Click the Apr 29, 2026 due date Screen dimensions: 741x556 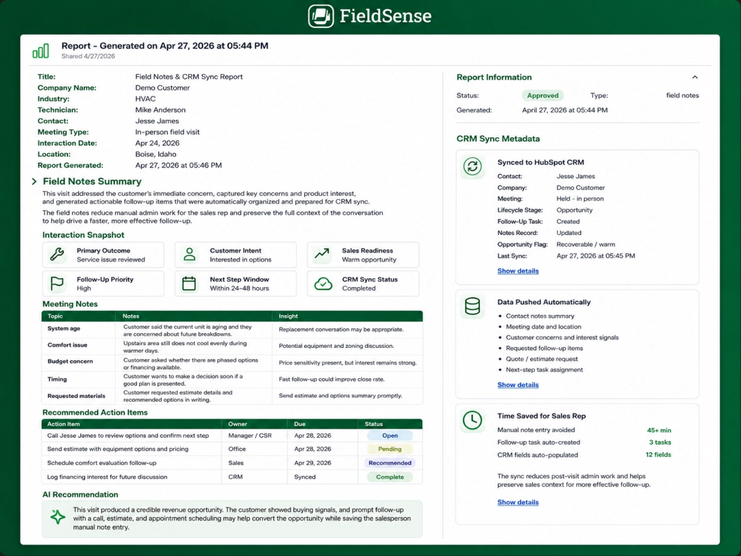pyautogui.click(x=313, y=463)
